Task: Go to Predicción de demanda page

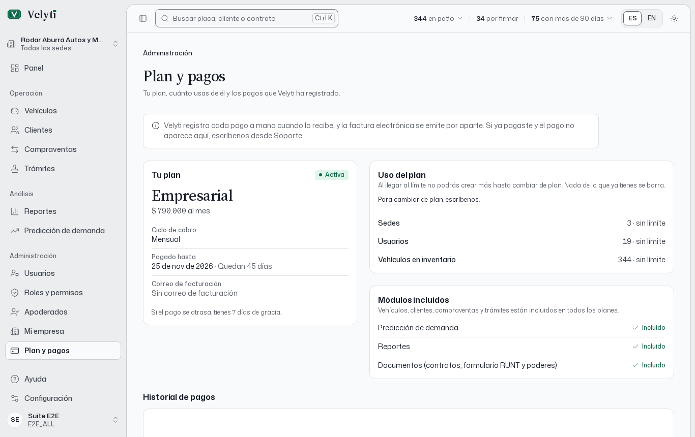Action: pyautogui.click(x=63, y=231)
